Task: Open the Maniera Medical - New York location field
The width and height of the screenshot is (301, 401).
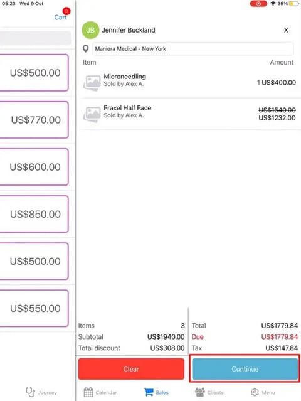Action: (193, 48)
